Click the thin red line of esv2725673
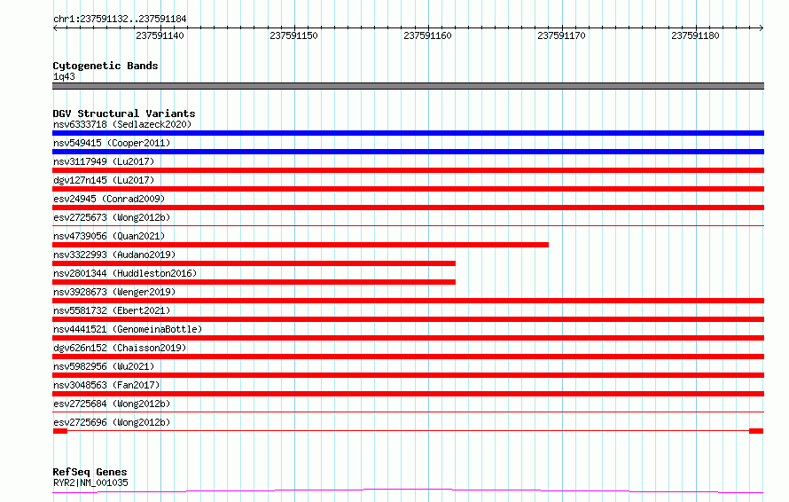The width and height of the screenshot is (789, 502). point(408,225)
